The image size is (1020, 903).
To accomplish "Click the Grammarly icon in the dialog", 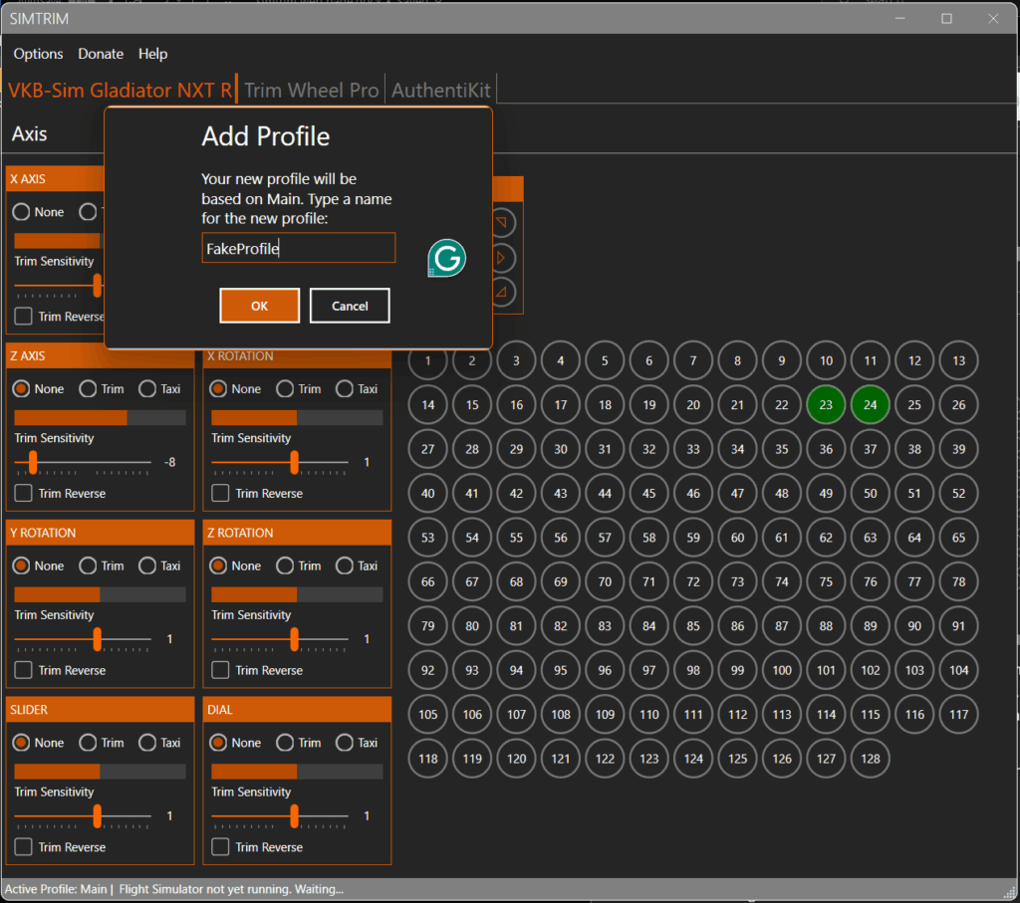I will [446, 258].
